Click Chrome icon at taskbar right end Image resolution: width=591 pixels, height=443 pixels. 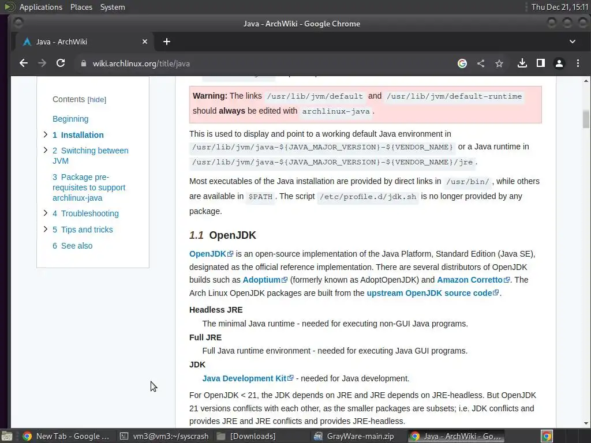547,436
